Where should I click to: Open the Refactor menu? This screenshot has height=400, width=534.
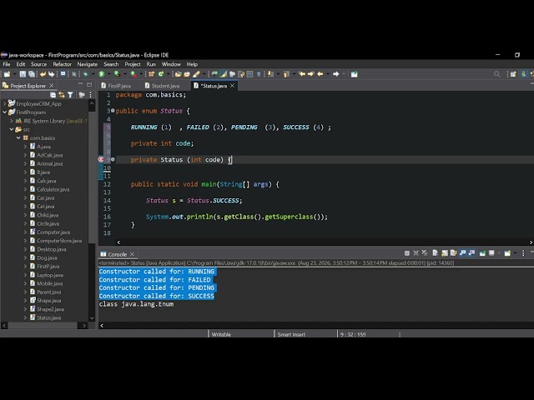click(x=62, y=64)
